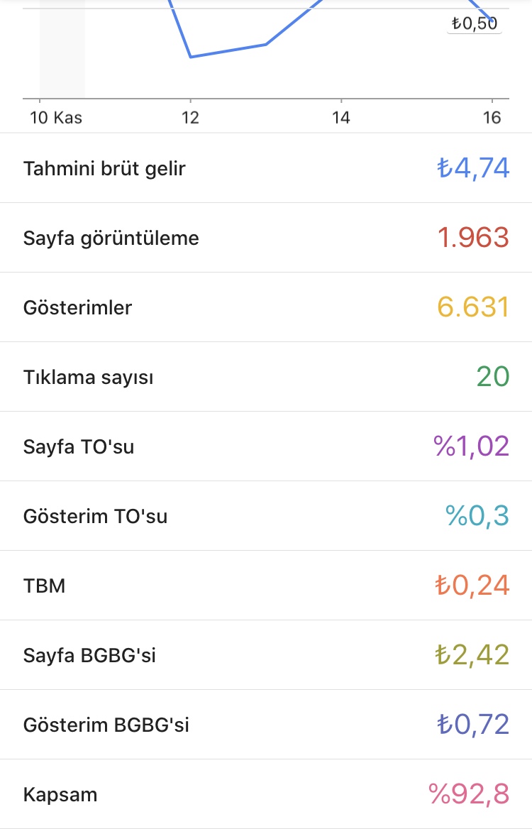Select the TBM metric row
The height and width of the screenshot is (829, 532).
[x=266, y=586]
